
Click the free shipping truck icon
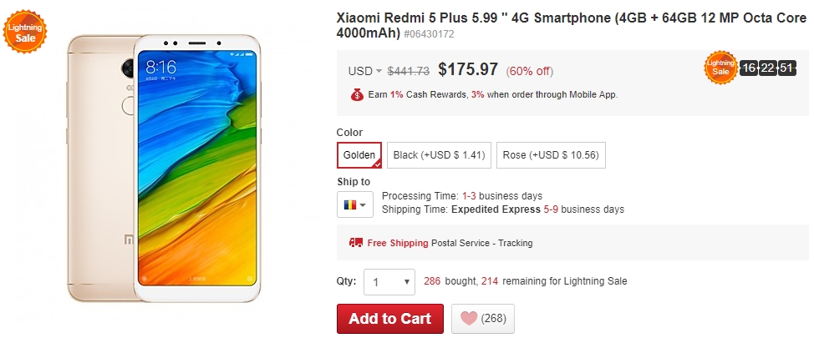coord(356,243)
